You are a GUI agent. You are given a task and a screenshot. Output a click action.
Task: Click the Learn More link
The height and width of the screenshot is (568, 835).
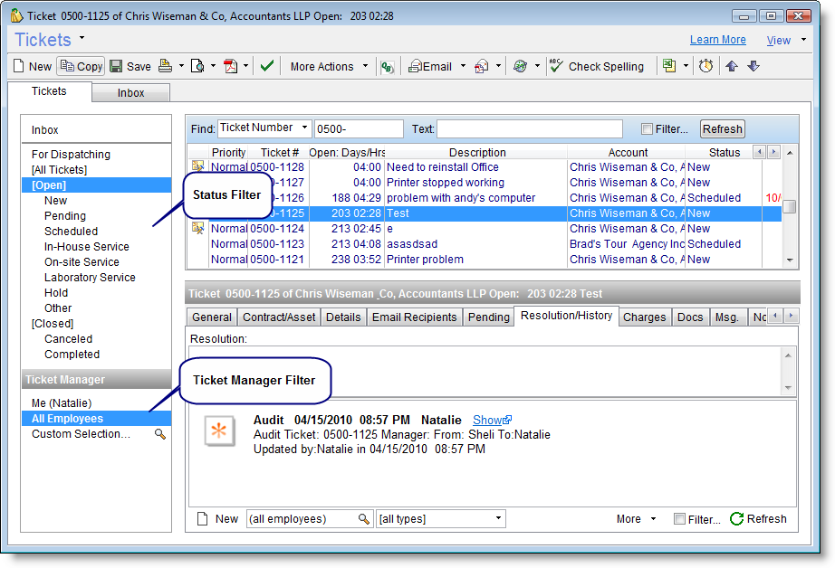pos(717,40)
